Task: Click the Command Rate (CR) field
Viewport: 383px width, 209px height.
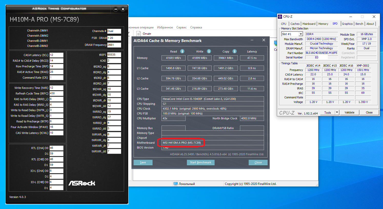Action: (x=56, y=78)
